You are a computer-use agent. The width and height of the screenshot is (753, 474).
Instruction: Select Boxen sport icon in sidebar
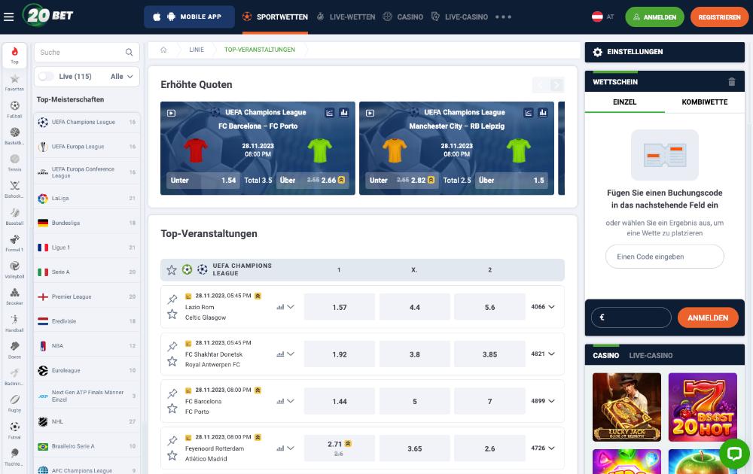coord(14,350)
